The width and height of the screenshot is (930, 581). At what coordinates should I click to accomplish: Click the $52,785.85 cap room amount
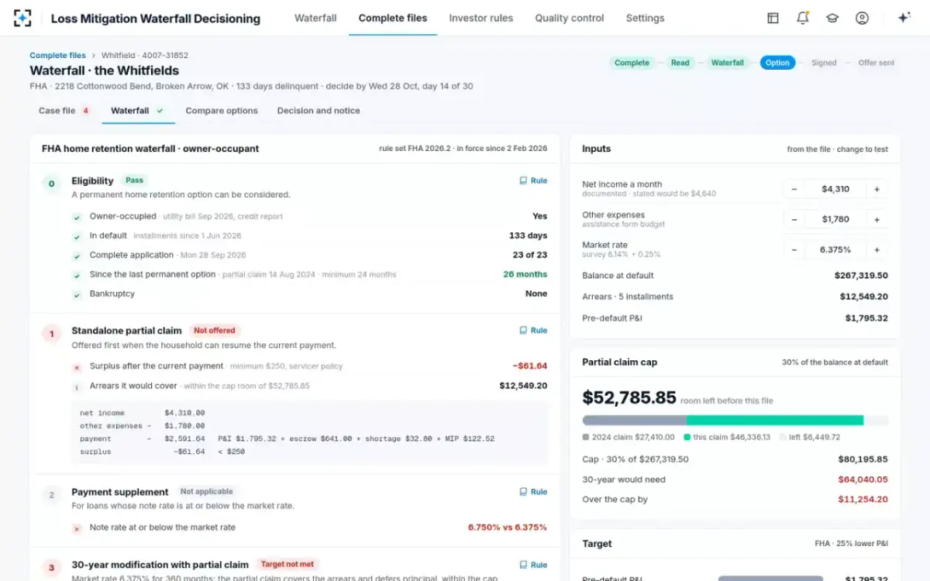(629, 397)
